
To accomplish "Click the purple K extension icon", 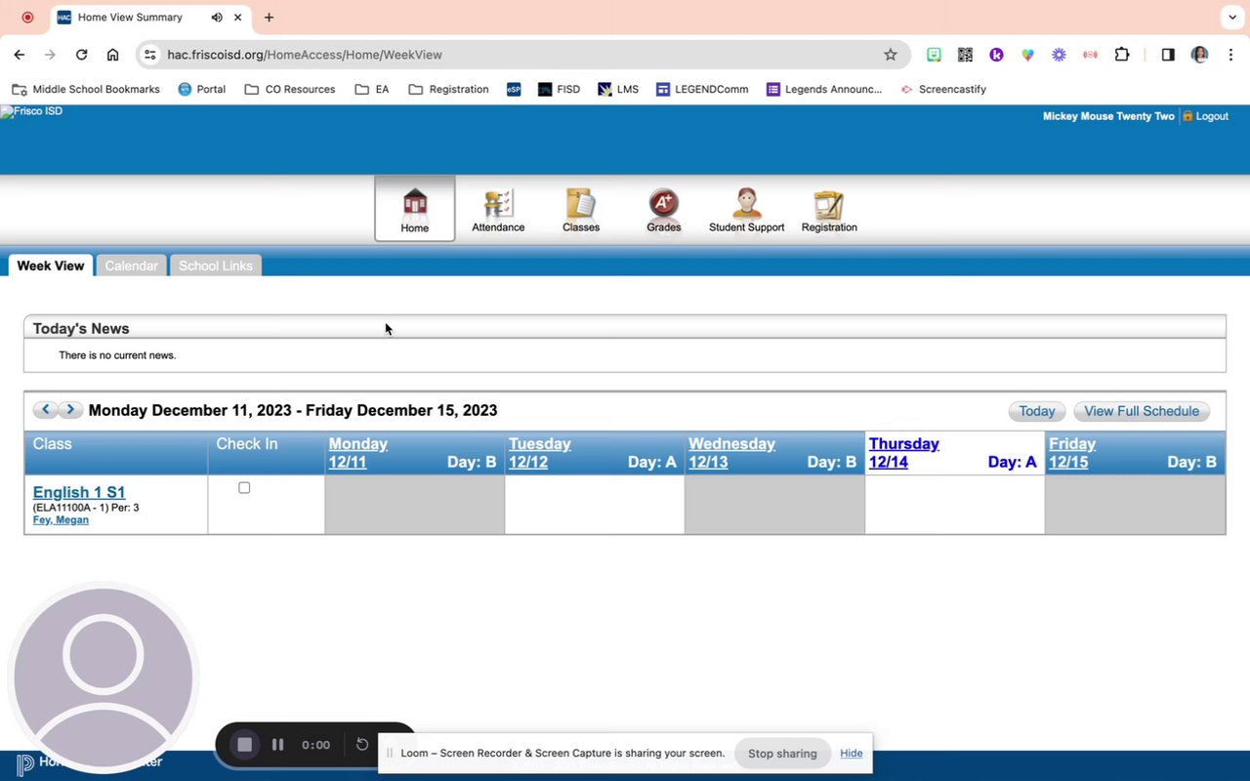I will 996,55.
